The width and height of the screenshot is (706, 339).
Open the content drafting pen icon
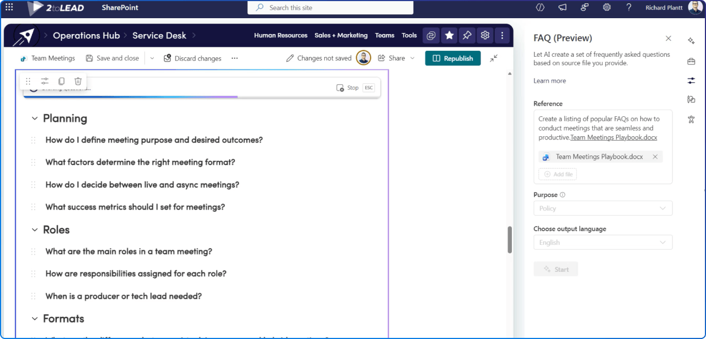pos(691,99)
